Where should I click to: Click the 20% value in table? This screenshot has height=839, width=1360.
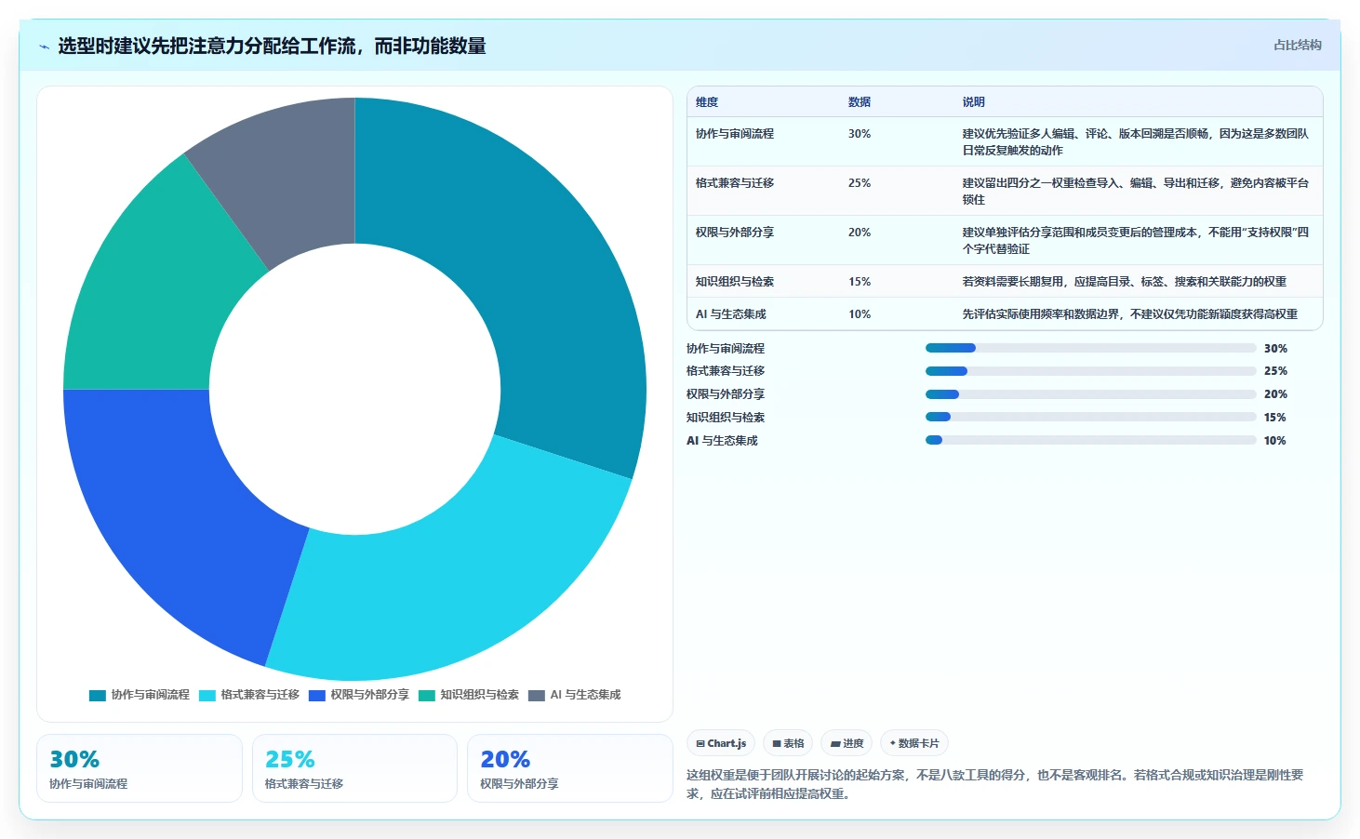tap(860, 233)
